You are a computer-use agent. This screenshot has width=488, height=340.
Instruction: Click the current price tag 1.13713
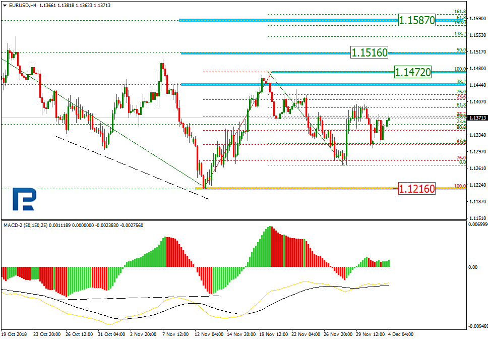477,118
